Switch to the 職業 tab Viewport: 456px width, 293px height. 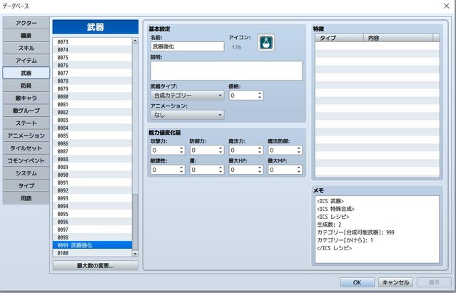point(26,36)
